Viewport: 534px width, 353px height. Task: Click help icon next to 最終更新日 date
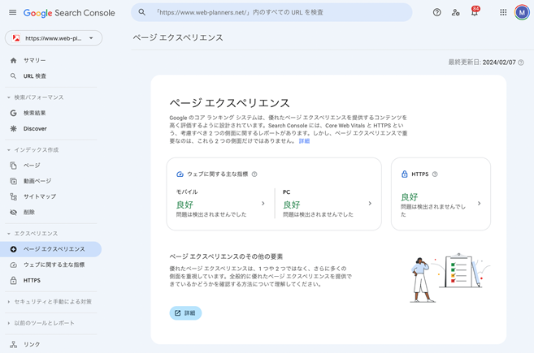(521, 62)
